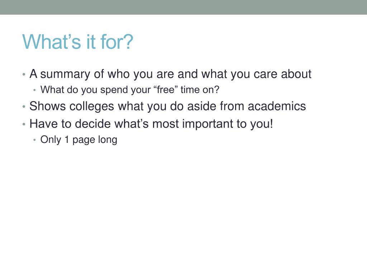This screenshot has height=275, width=367.
Task: Click the slide title "What's it for?"
Action: [x=78, y=42]
